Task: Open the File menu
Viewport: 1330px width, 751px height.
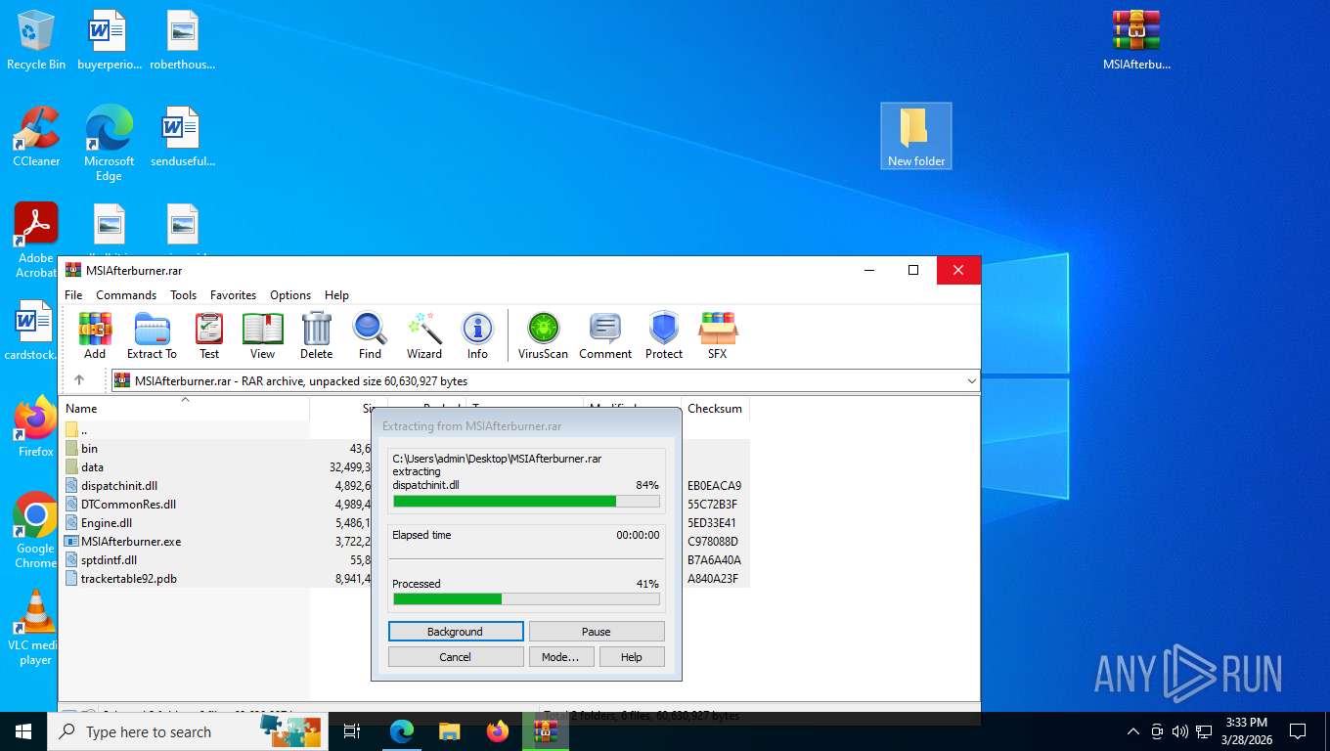Action: pyautogui.click(x=73, y=295)
